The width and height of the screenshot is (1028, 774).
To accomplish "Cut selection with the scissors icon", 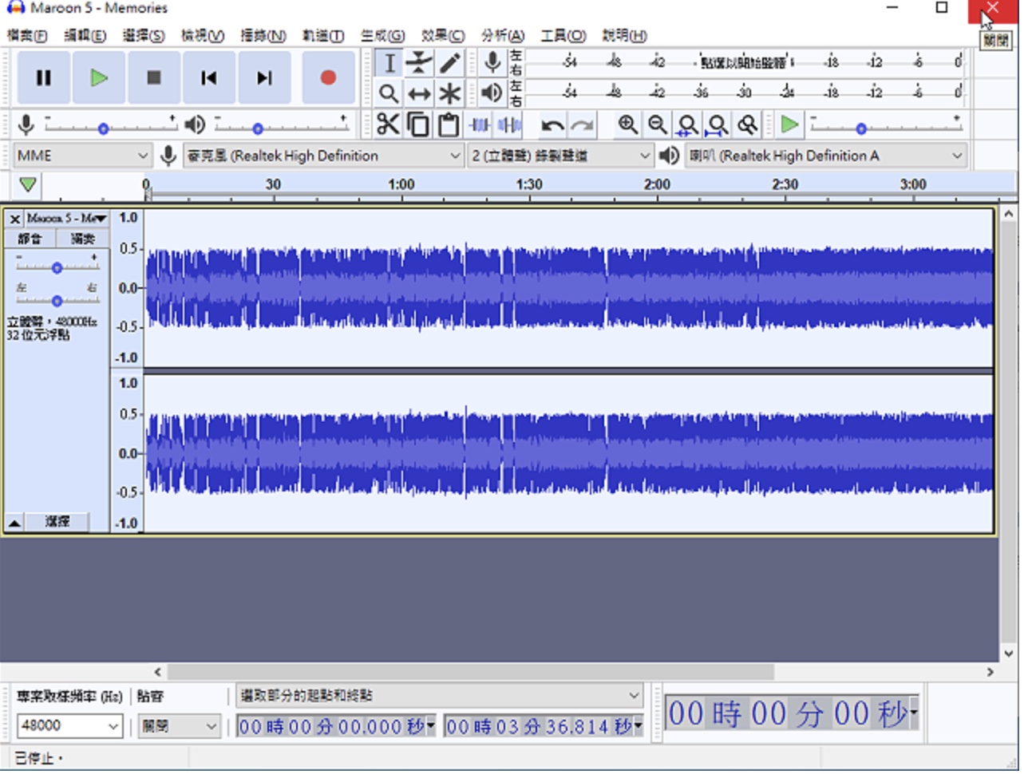I will [x=388, y=125].
